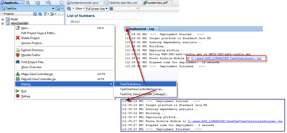Click the navigator display options icon

(53, 14)
